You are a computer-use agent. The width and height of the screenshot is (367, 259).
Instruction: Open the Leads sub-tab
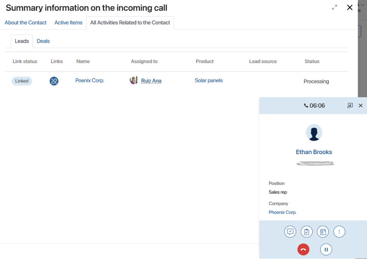pos(22,41)
